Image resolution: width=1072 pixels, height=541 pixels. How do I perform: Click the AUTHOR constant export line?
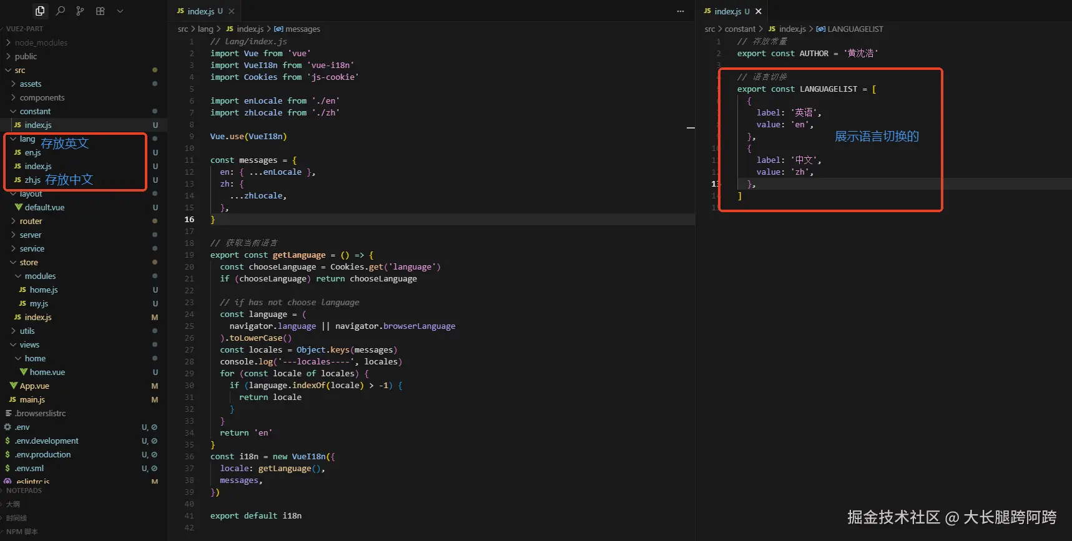pyautogui.click(x=807, y=54)
